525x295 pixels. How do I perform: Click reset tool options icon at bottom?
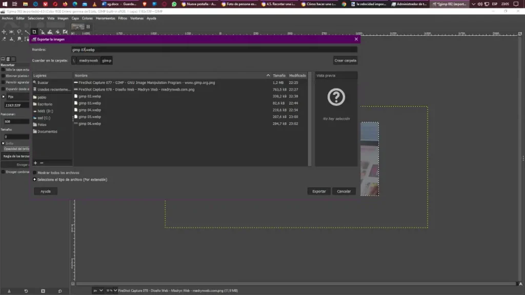click(x=60, y=291)
